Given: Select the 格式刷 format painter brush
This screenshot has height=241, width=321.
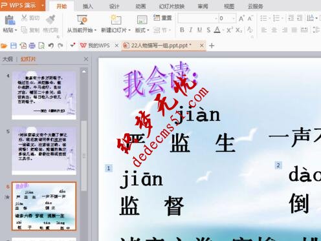Looking at the screenshot, I should [x=51, y=19].
